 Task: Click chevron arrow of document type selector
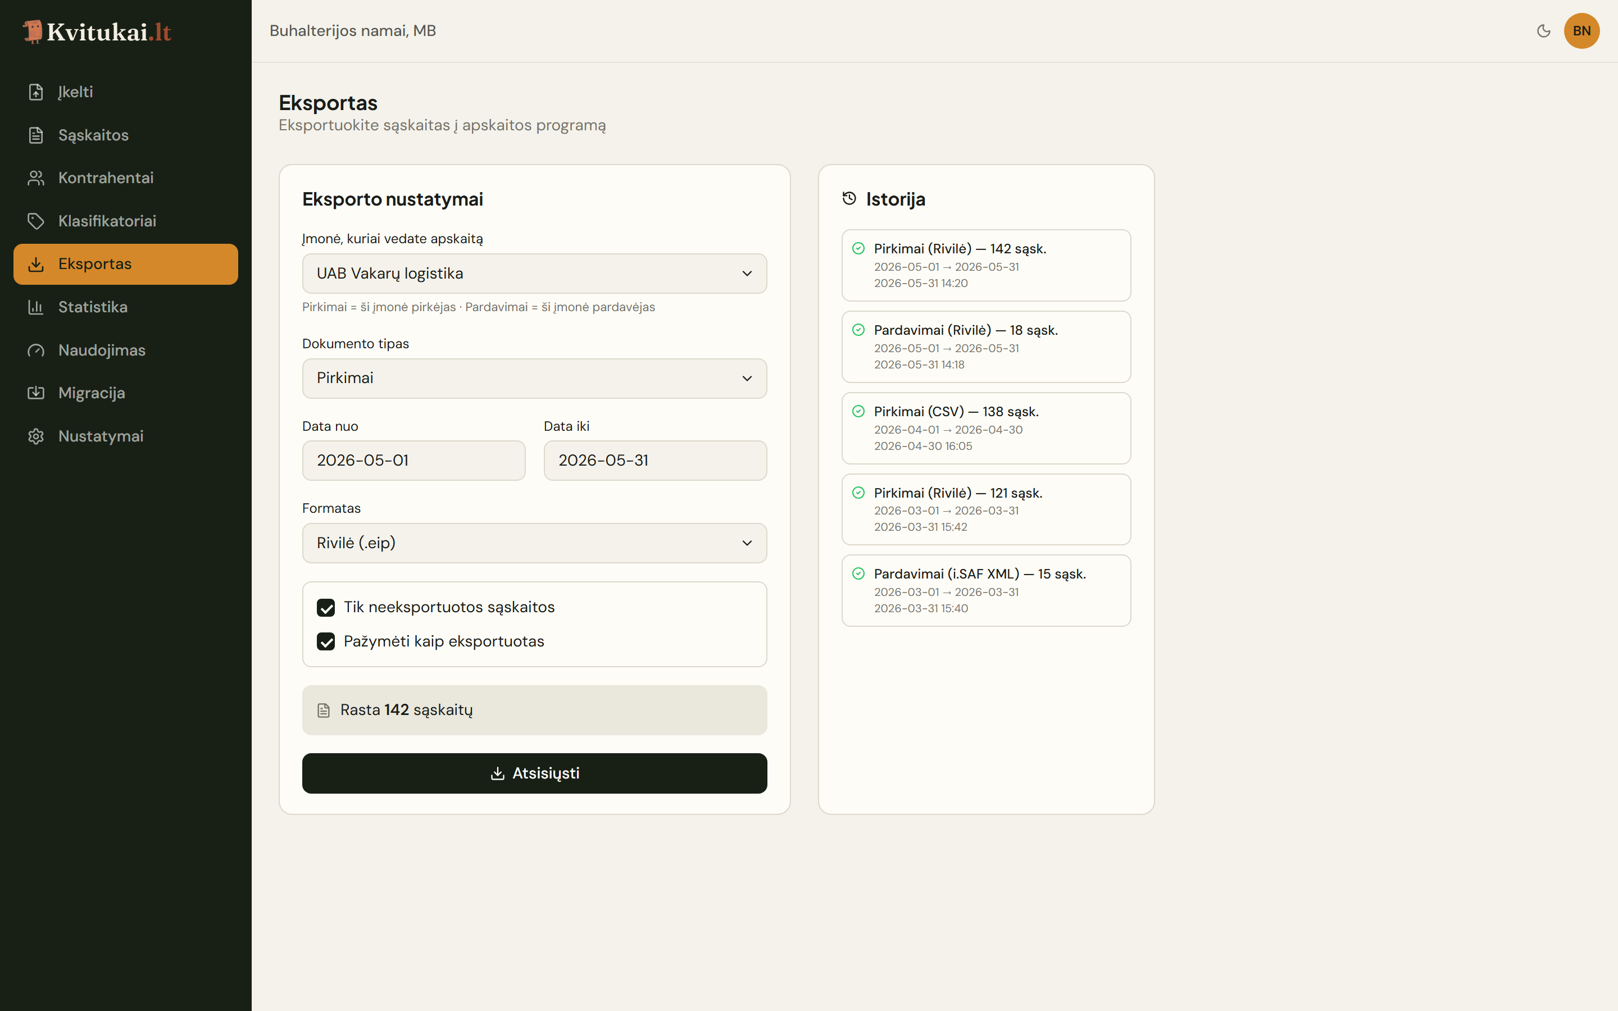click(747, 379)
